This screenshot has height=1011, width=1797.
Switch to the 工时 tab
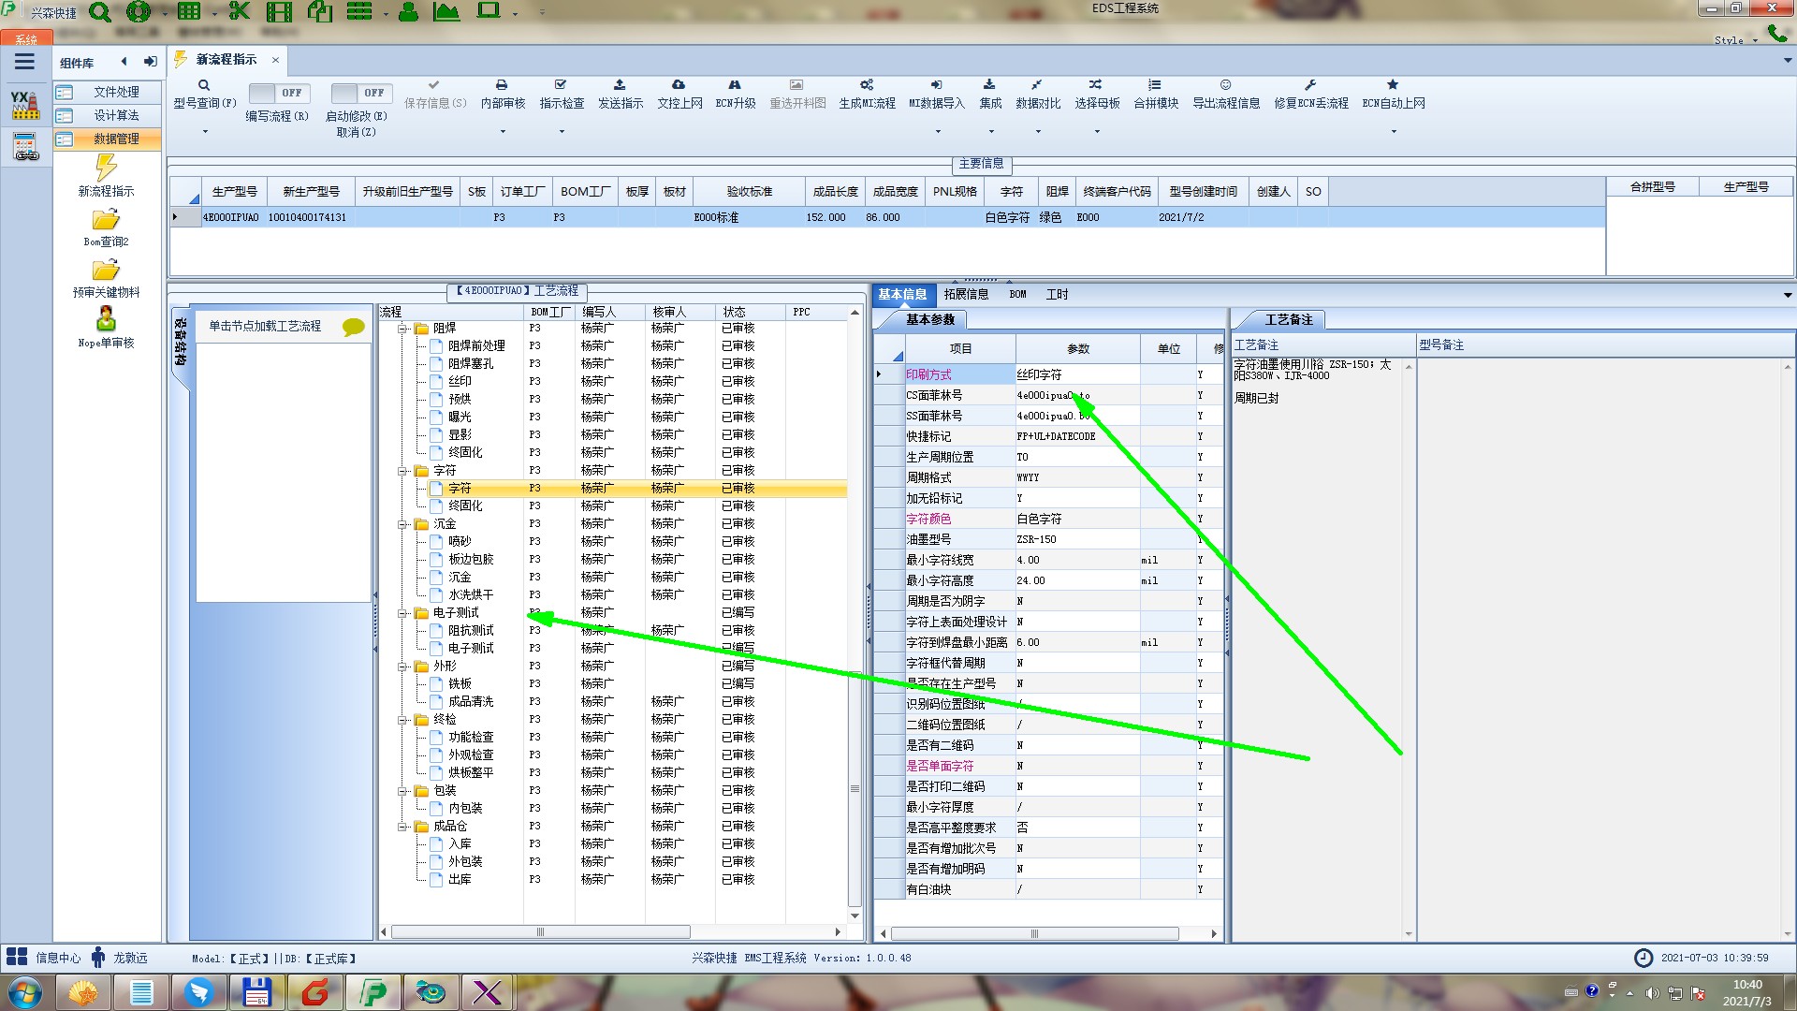(x=1057, y=294)
